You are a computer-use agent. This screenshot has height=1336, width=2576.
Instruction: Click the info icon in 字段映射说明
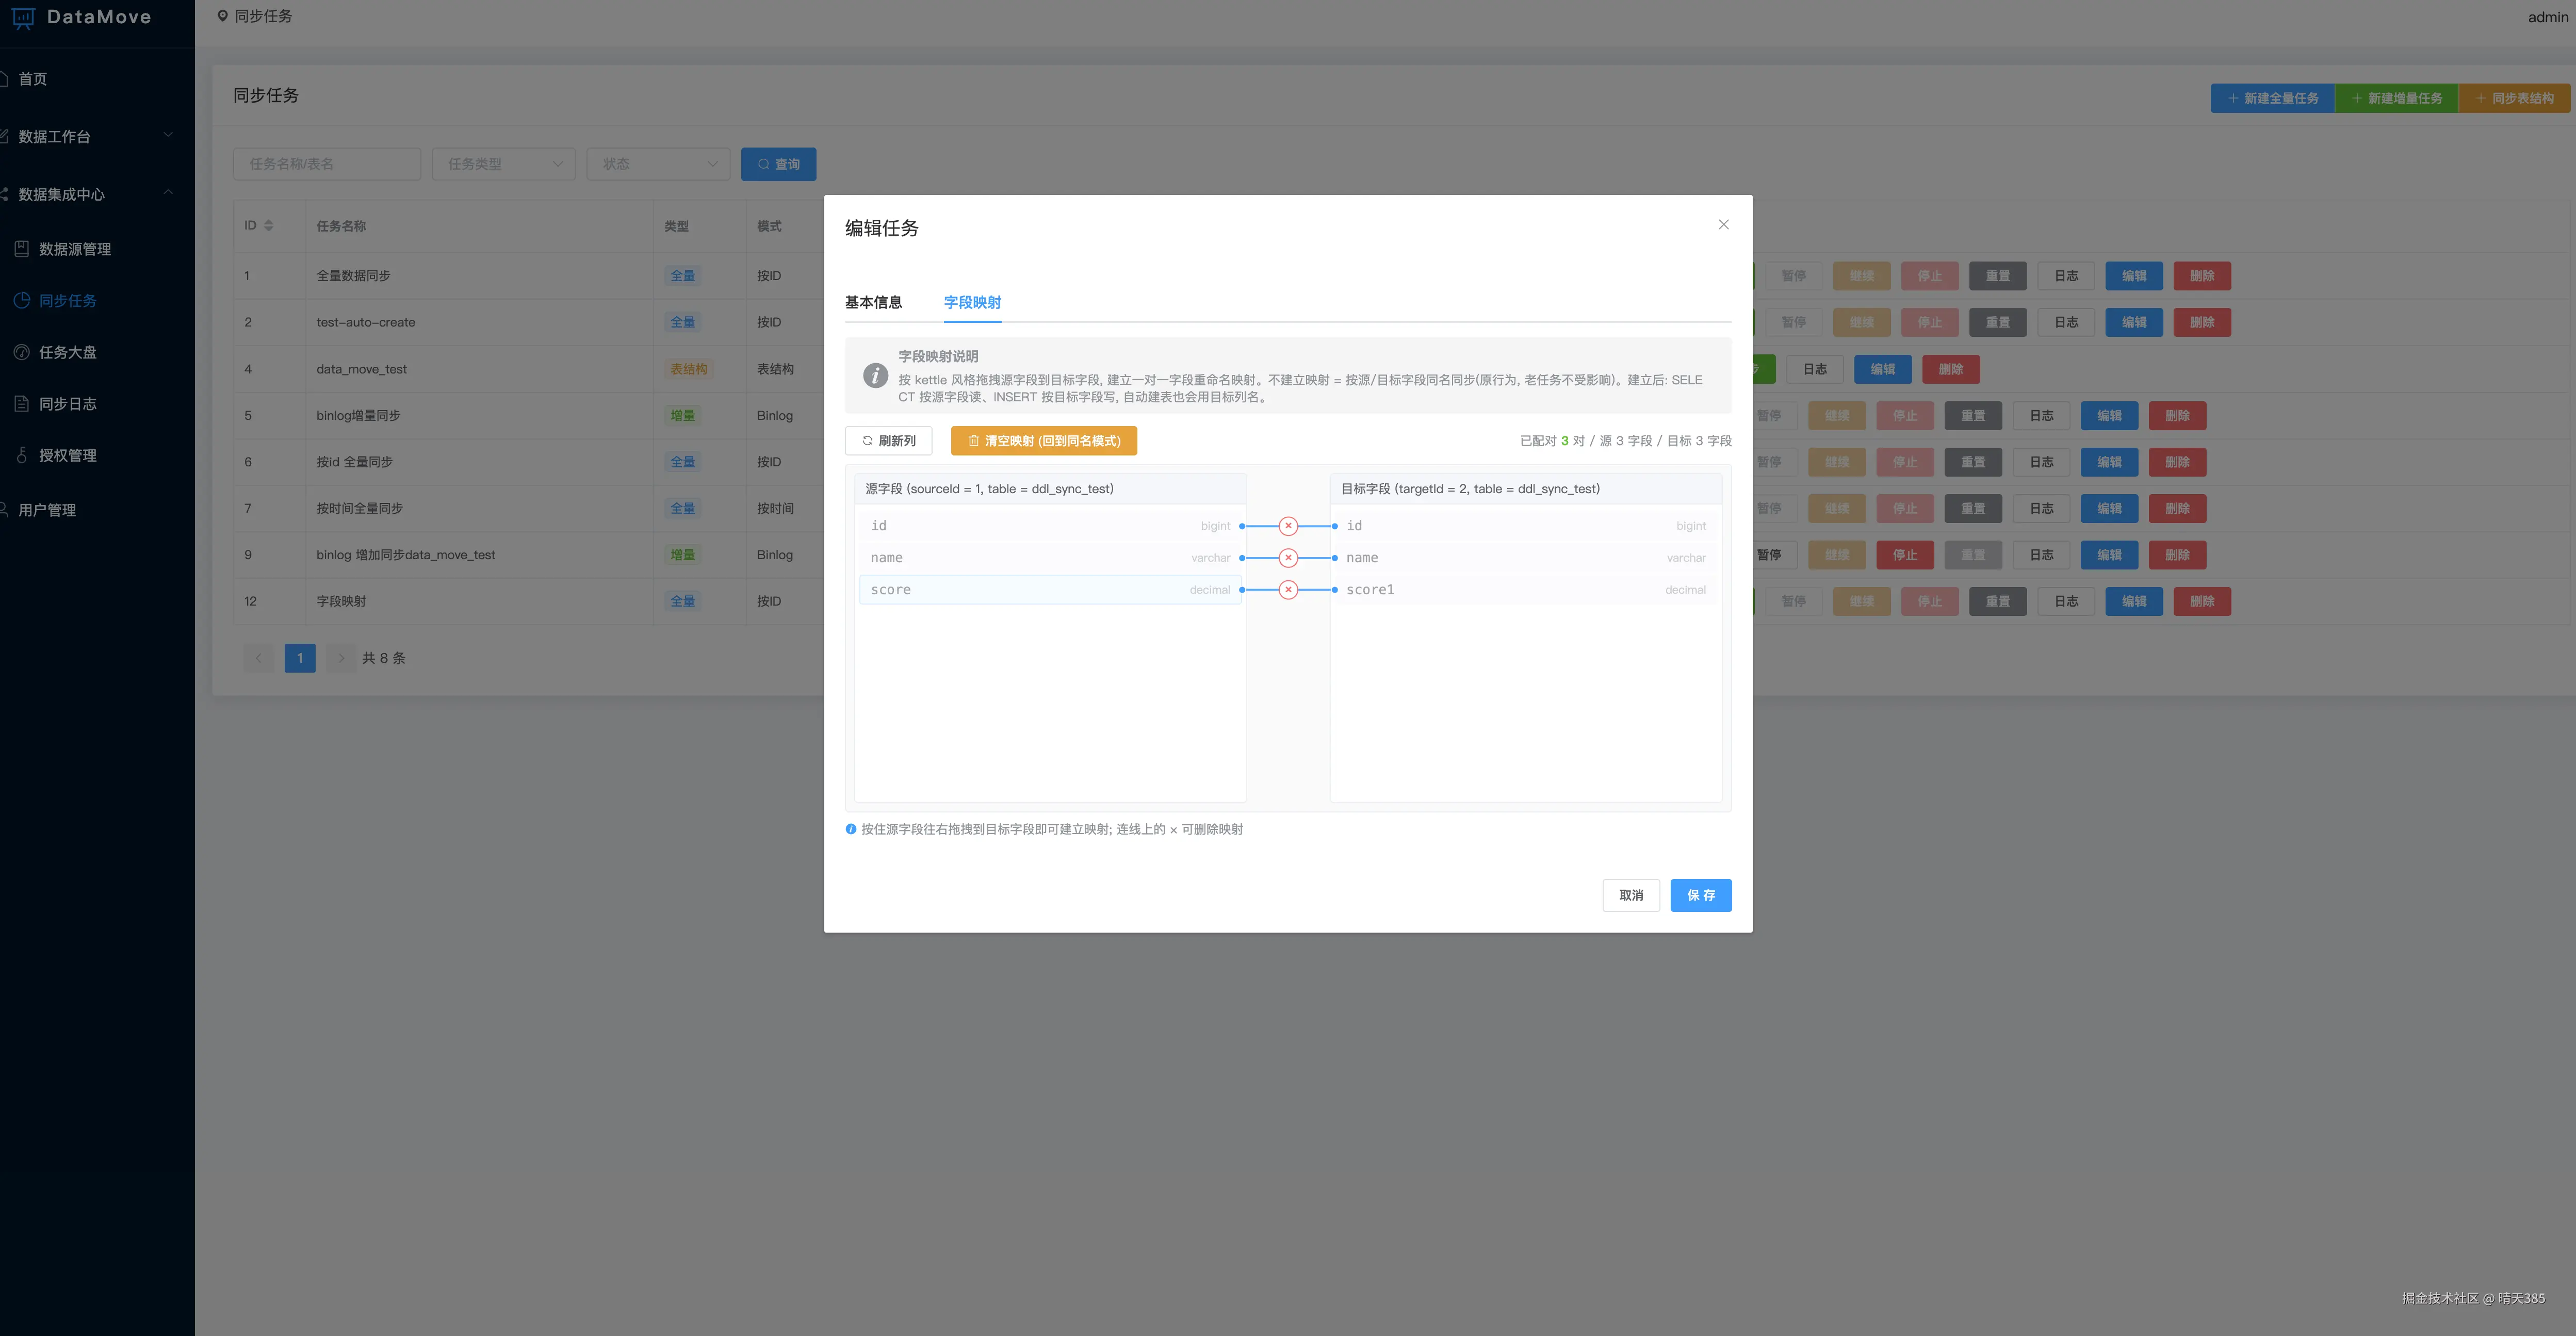click(x=875, y=376)
